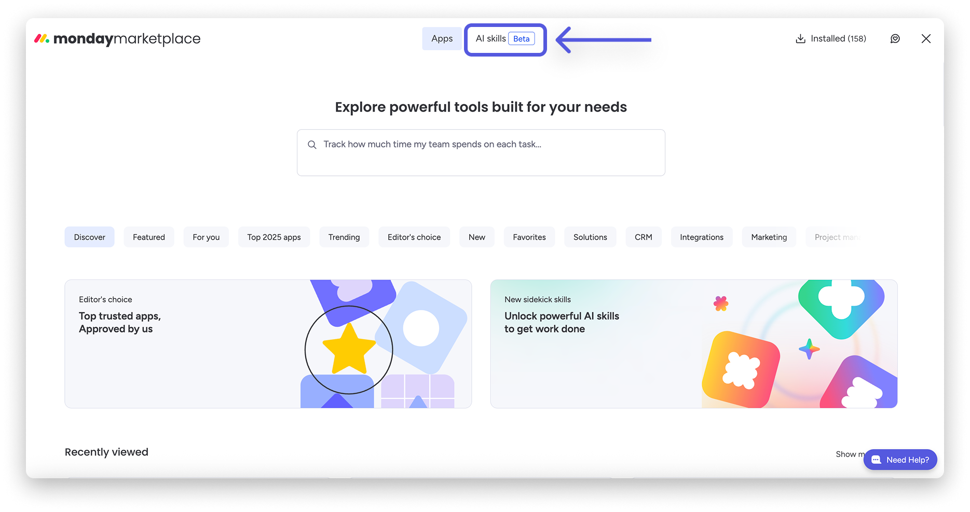Select the Discover category

(x=89, y=237)
